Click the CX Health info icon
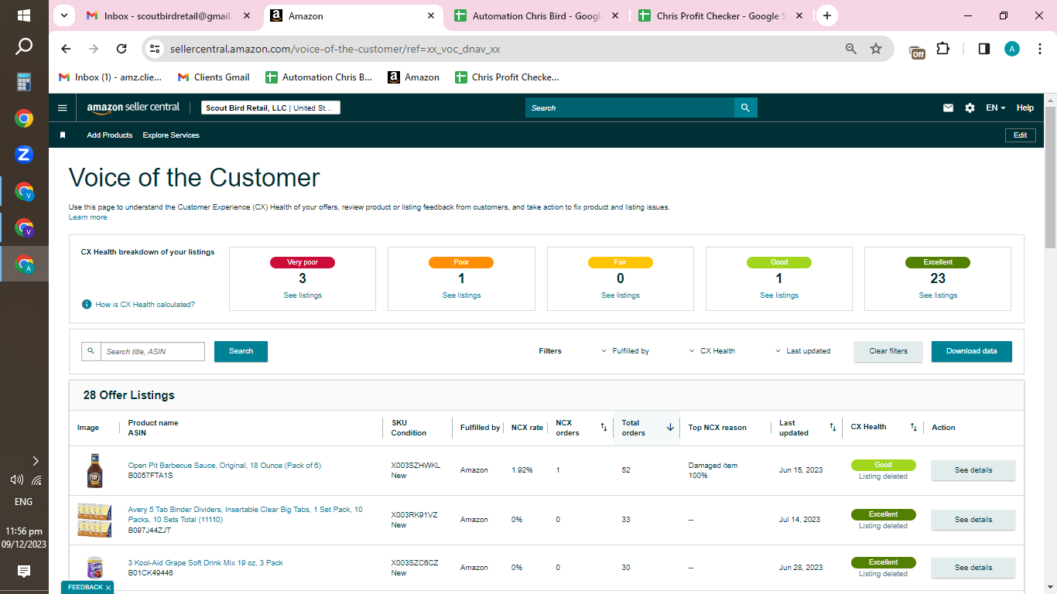Image resolution: width=1057 pixels, height=594 pixels. (87, 305)
